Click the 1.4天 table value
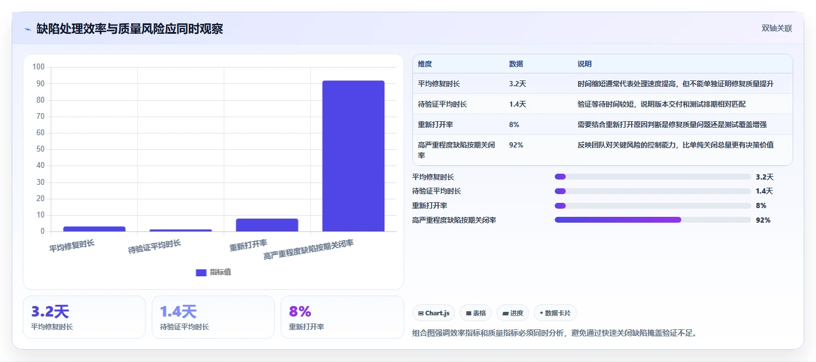 (x=517, y=104)
